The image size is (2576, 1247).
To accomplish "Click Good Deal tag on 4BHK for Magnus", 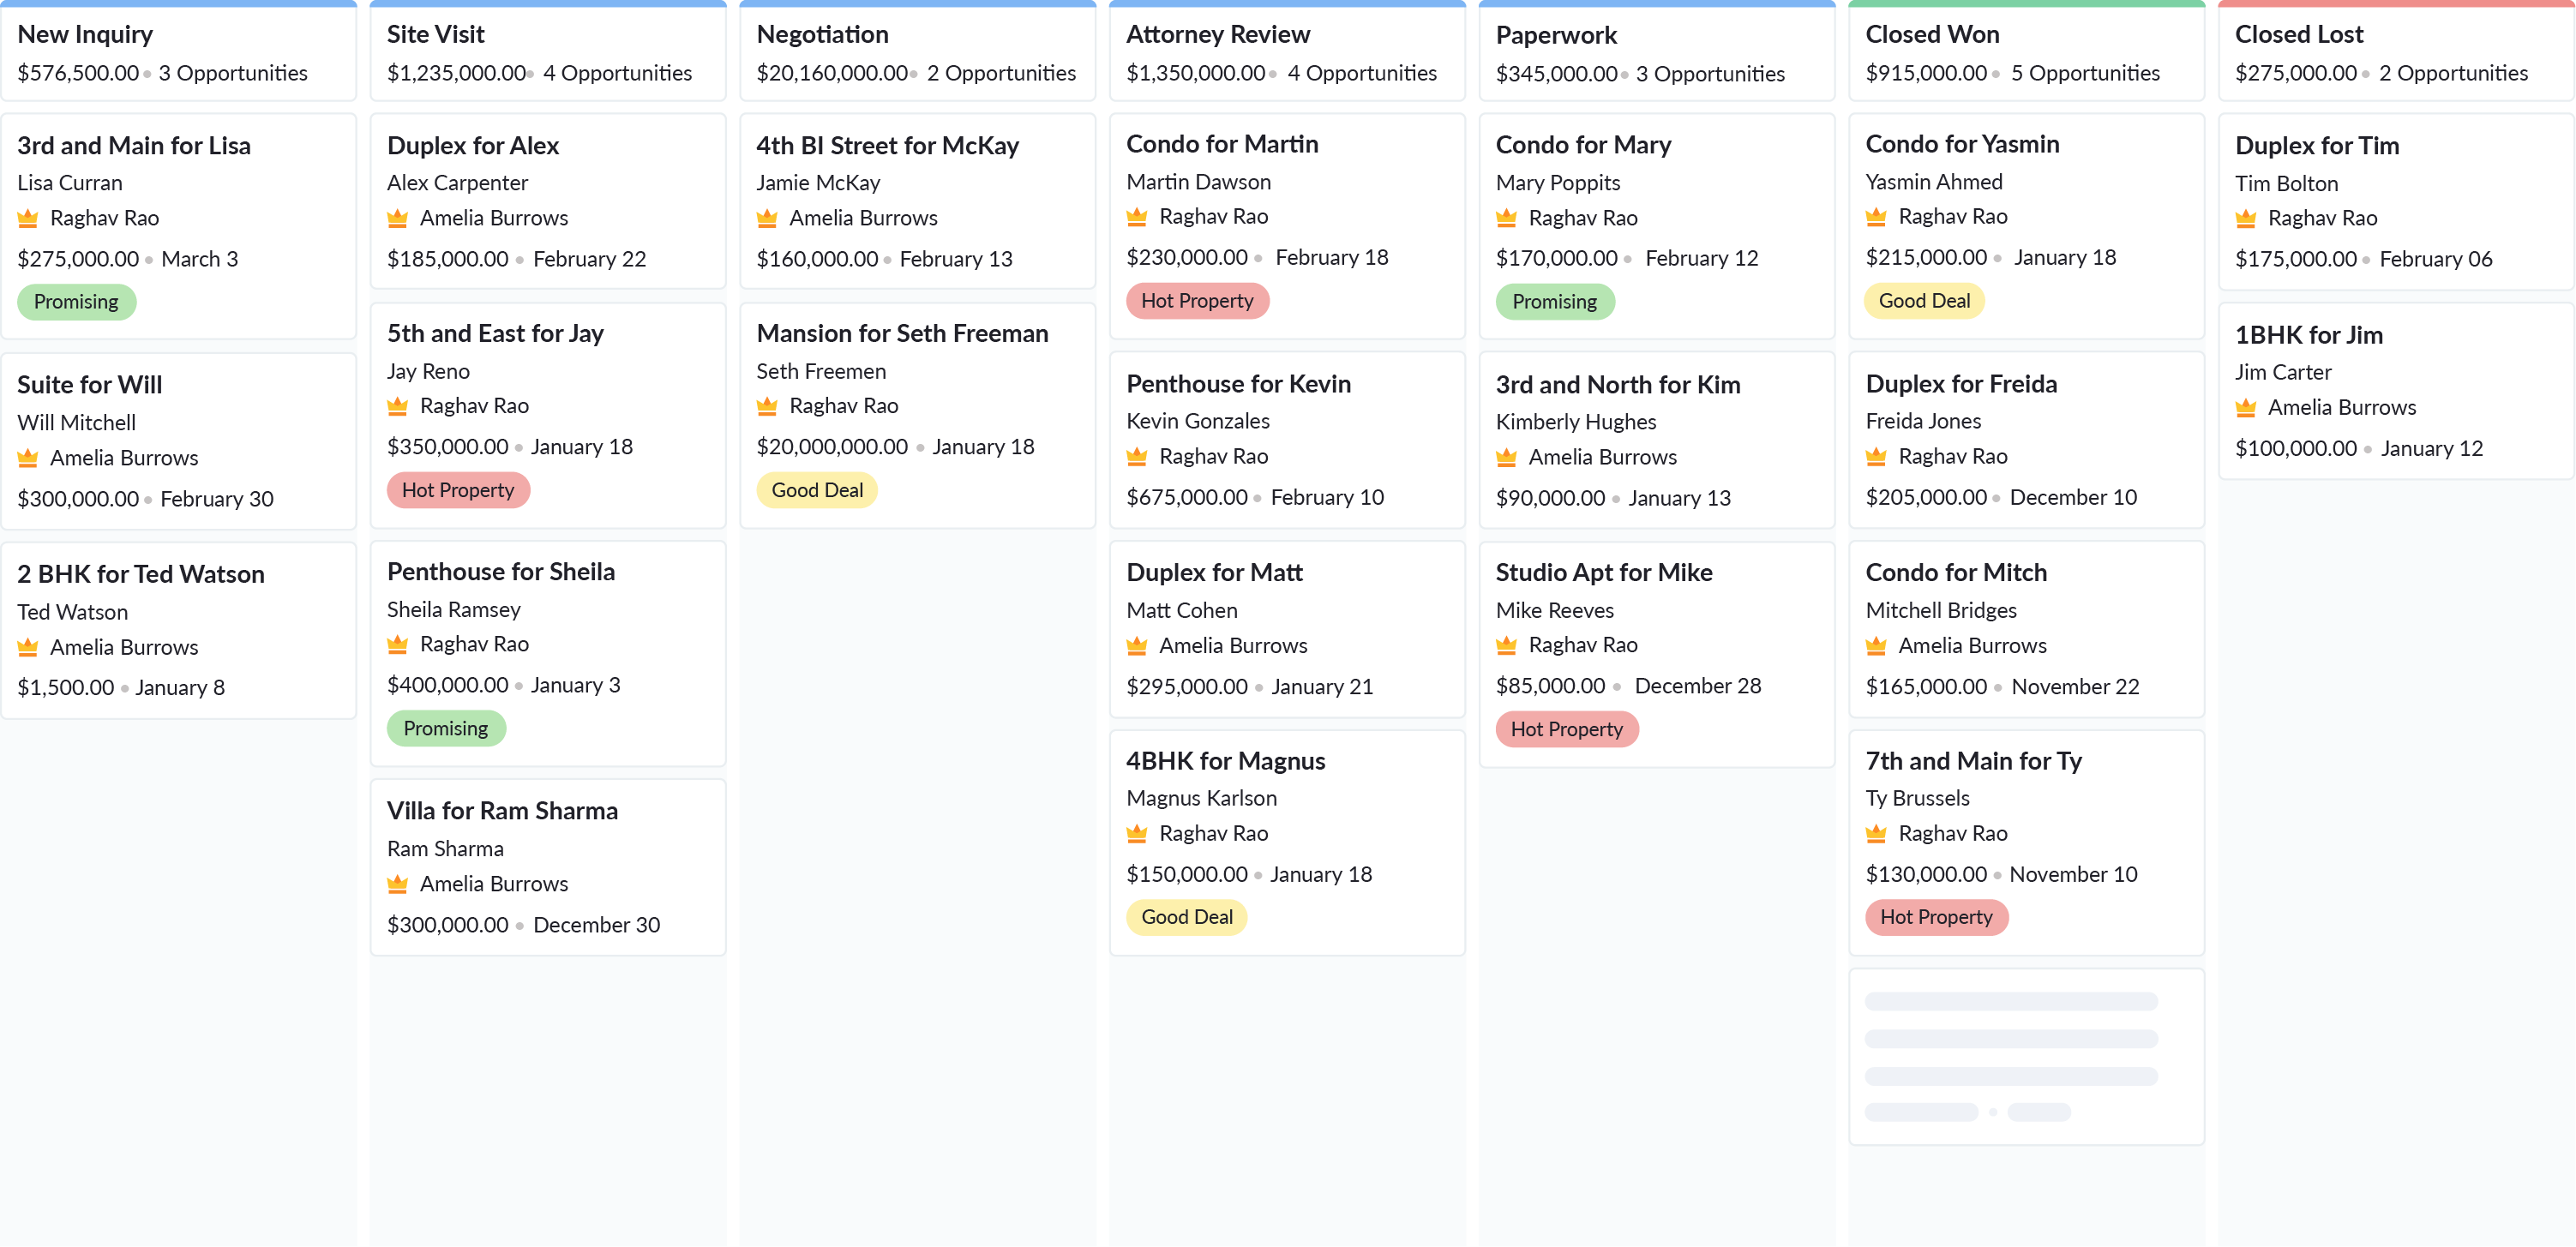I will click(x=1186, y=917).
